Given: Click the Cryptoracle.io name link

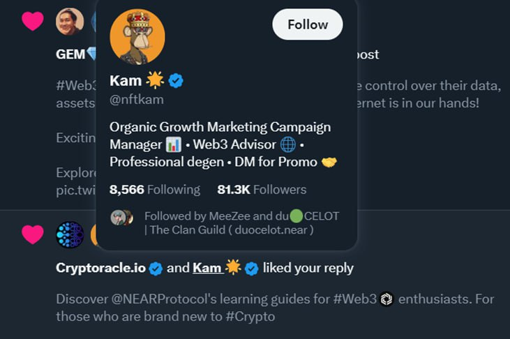Looking at the screenshot, I should (101, 268).
